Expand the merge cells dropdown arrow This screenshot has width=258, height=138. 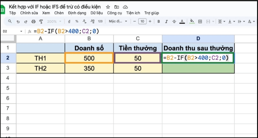(x=213, y=22)
